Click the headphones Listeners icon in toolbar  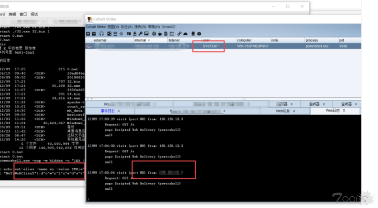(101, 34)
